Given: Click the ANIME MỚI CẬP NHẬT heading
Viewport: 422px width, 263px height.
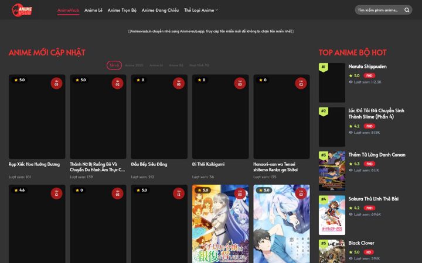Looking at the screenshot, I should click(47, 53).
